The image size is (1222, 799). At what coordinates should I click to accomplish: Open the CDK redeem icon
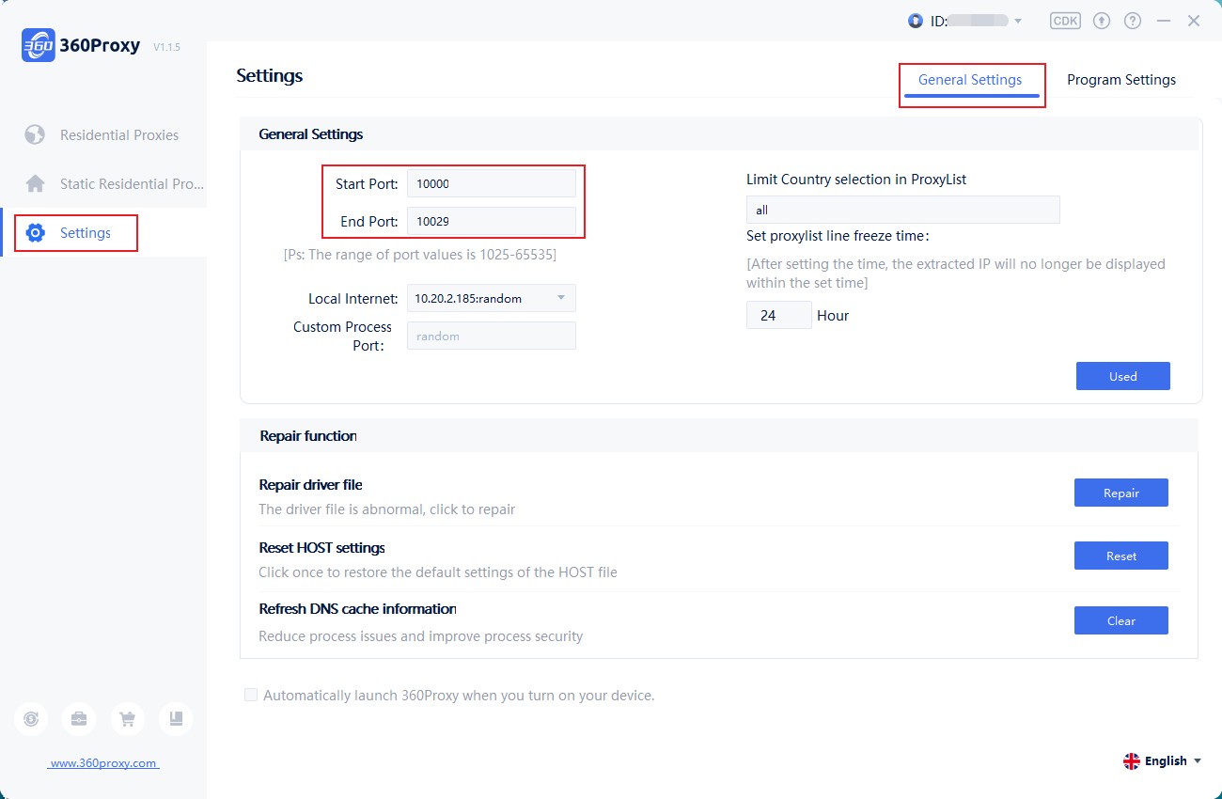[x=1065, y=21]
